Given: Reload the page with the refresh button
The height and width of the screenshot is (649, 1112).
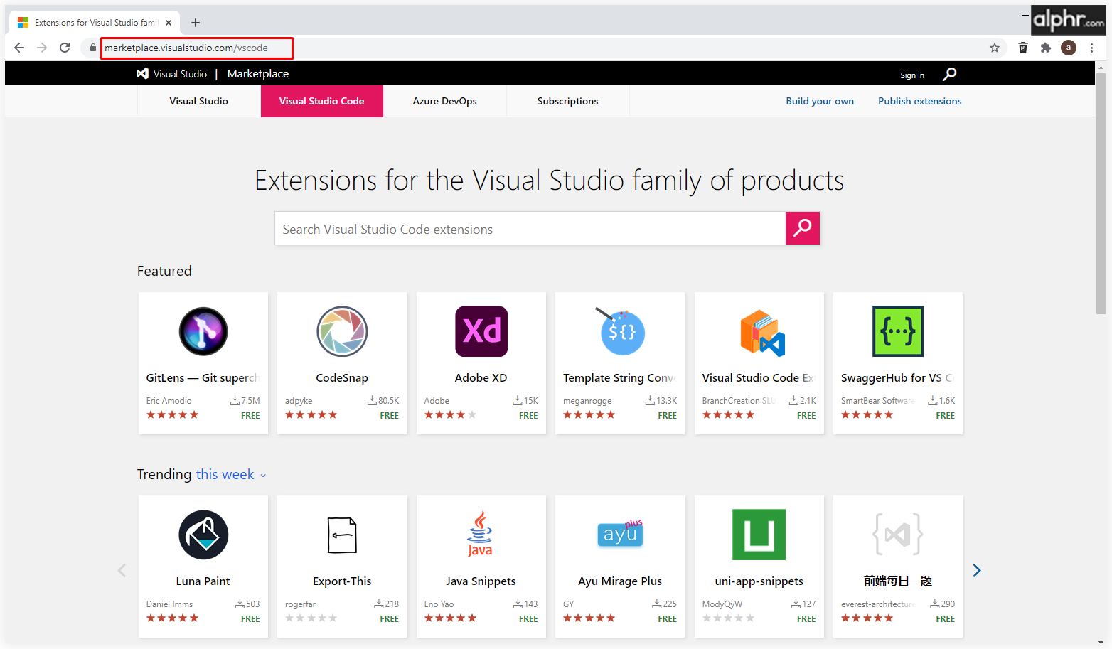Looking at the screenshot, I should [65, 48].
